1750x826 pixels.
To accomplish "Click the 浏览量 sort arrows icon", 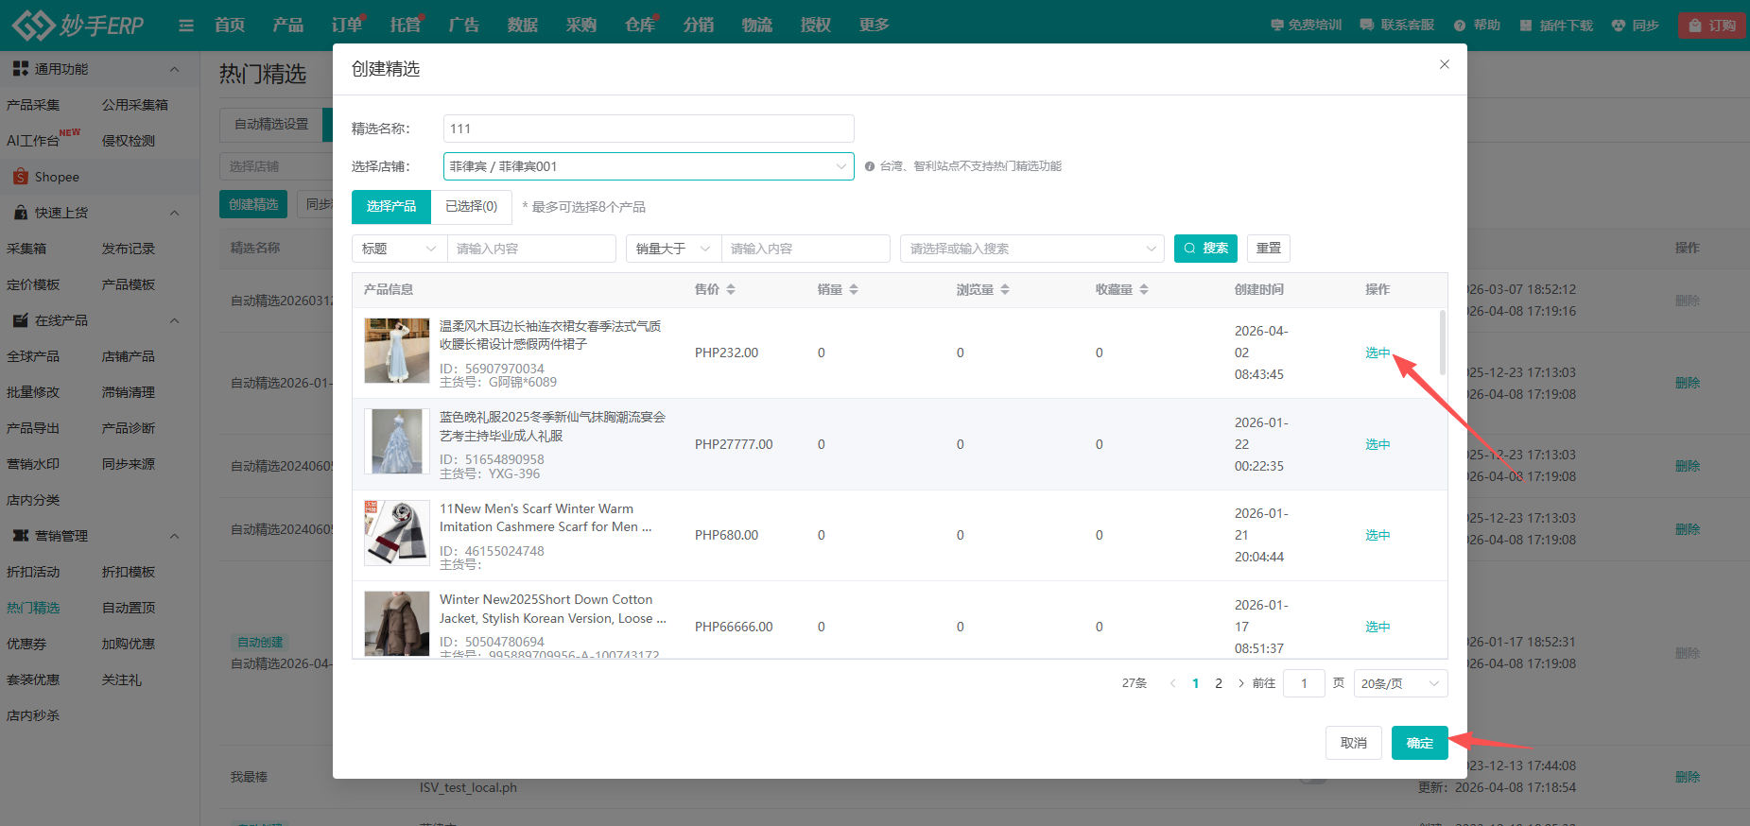I will 1005,290.
